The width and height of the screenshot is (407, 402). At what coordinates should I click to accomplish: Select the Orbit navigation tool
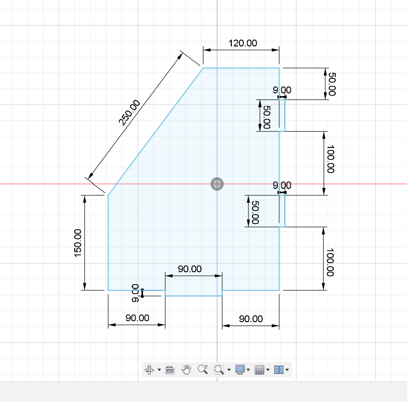(x=149, y=370)
